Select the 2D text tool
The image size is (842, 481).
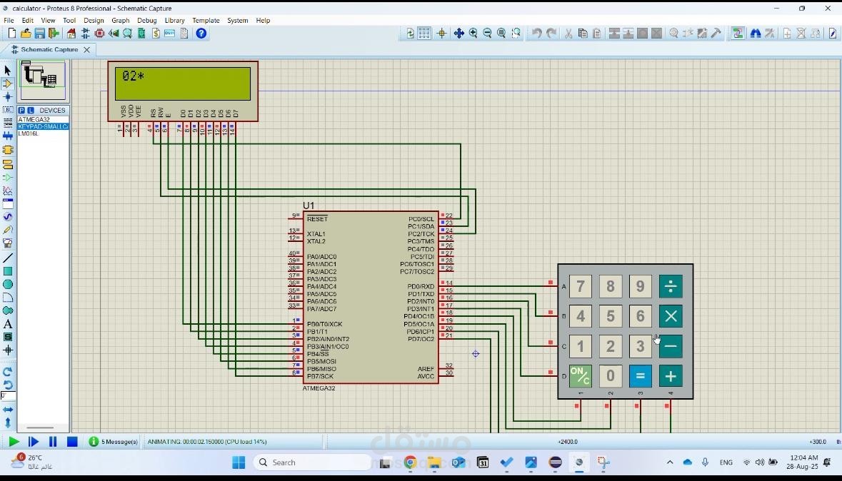click(8, 324)
